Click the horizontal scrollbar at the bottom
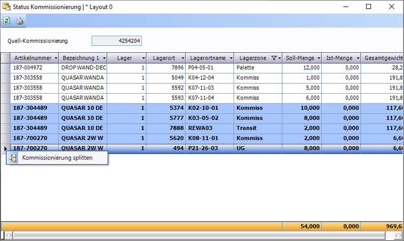The width and height of the screenshot is (404, 241). pyautogui.click(x=197, y=236)
